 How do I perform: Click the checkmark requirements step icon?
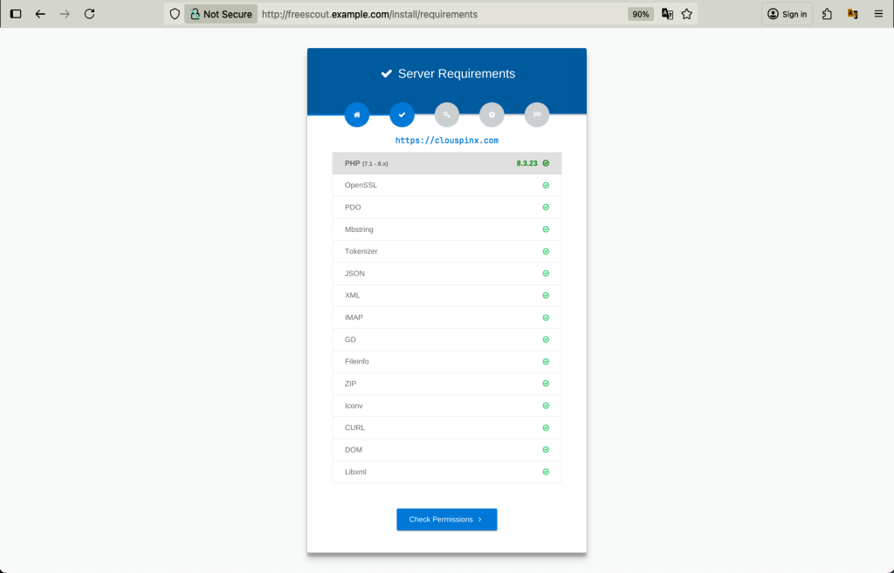coord(402,114)
